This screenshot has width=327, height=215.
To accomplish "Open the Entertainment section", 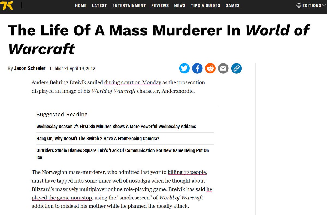I will click(129, 5).
